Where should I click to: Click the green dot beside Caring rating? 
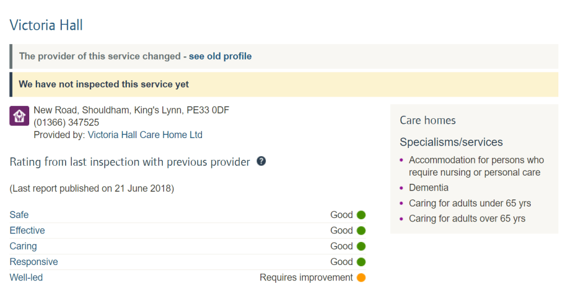click(361, 246)
